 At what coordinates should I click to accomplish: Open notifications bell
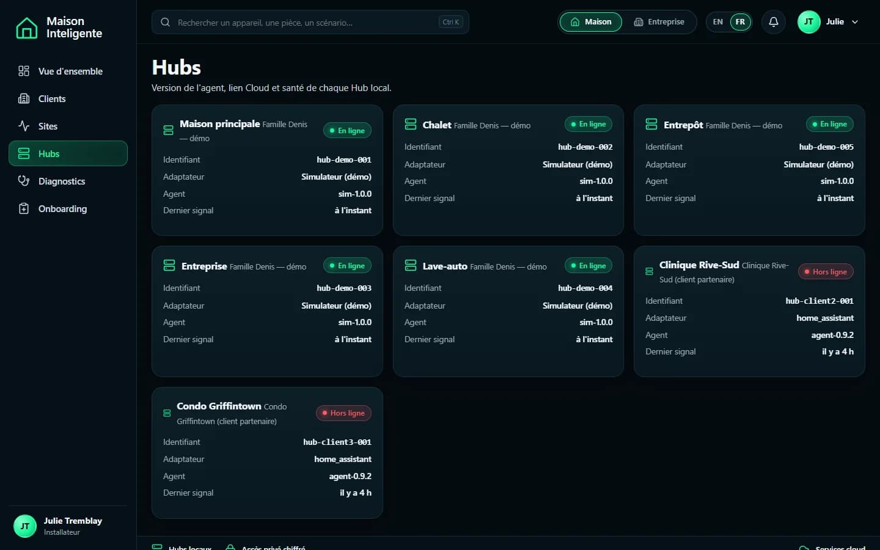pyautogui.click(x=773, y=22)
